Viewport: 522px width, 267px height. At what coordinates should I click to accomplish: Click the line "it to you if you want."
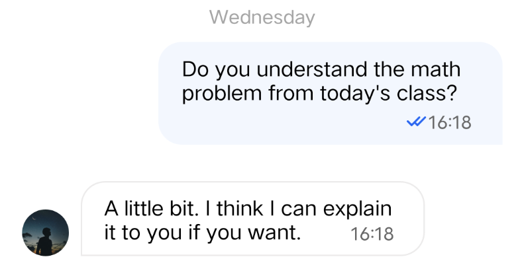pos(203,233)
